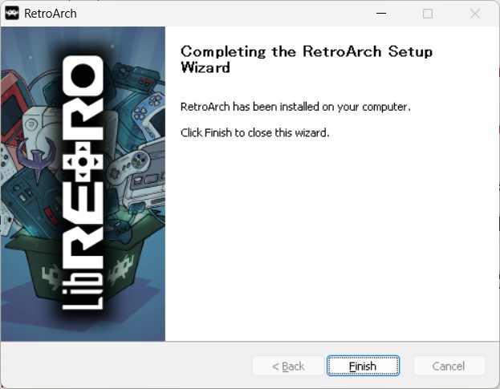Screen dimensions: 500x389
Task: Click the LibRETRO banner artwork
Action: (83, 184)
